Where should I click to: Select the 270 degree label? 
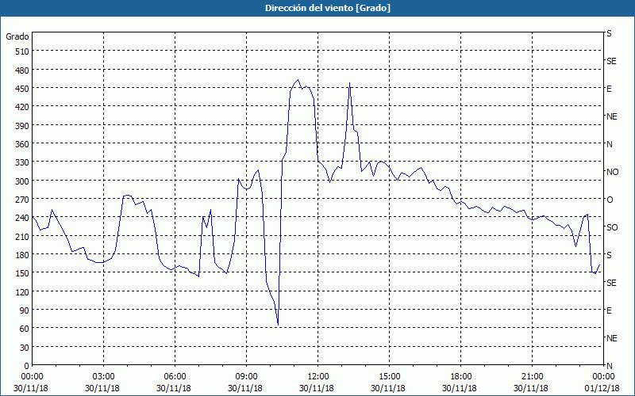click(23, 200)
